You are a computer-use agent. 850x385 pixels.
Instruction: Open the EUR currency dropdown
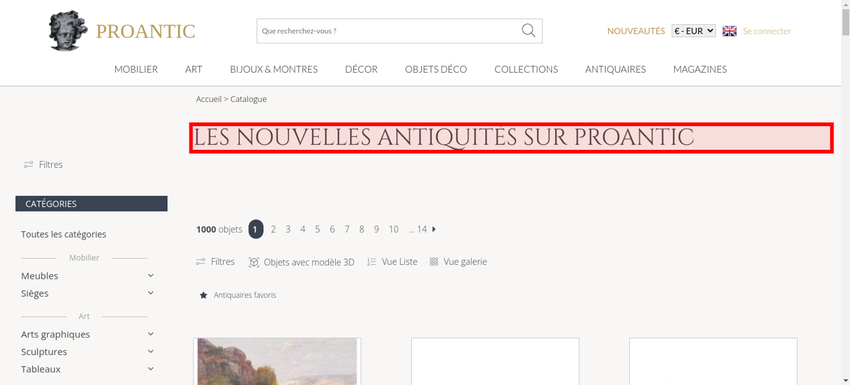694,31
